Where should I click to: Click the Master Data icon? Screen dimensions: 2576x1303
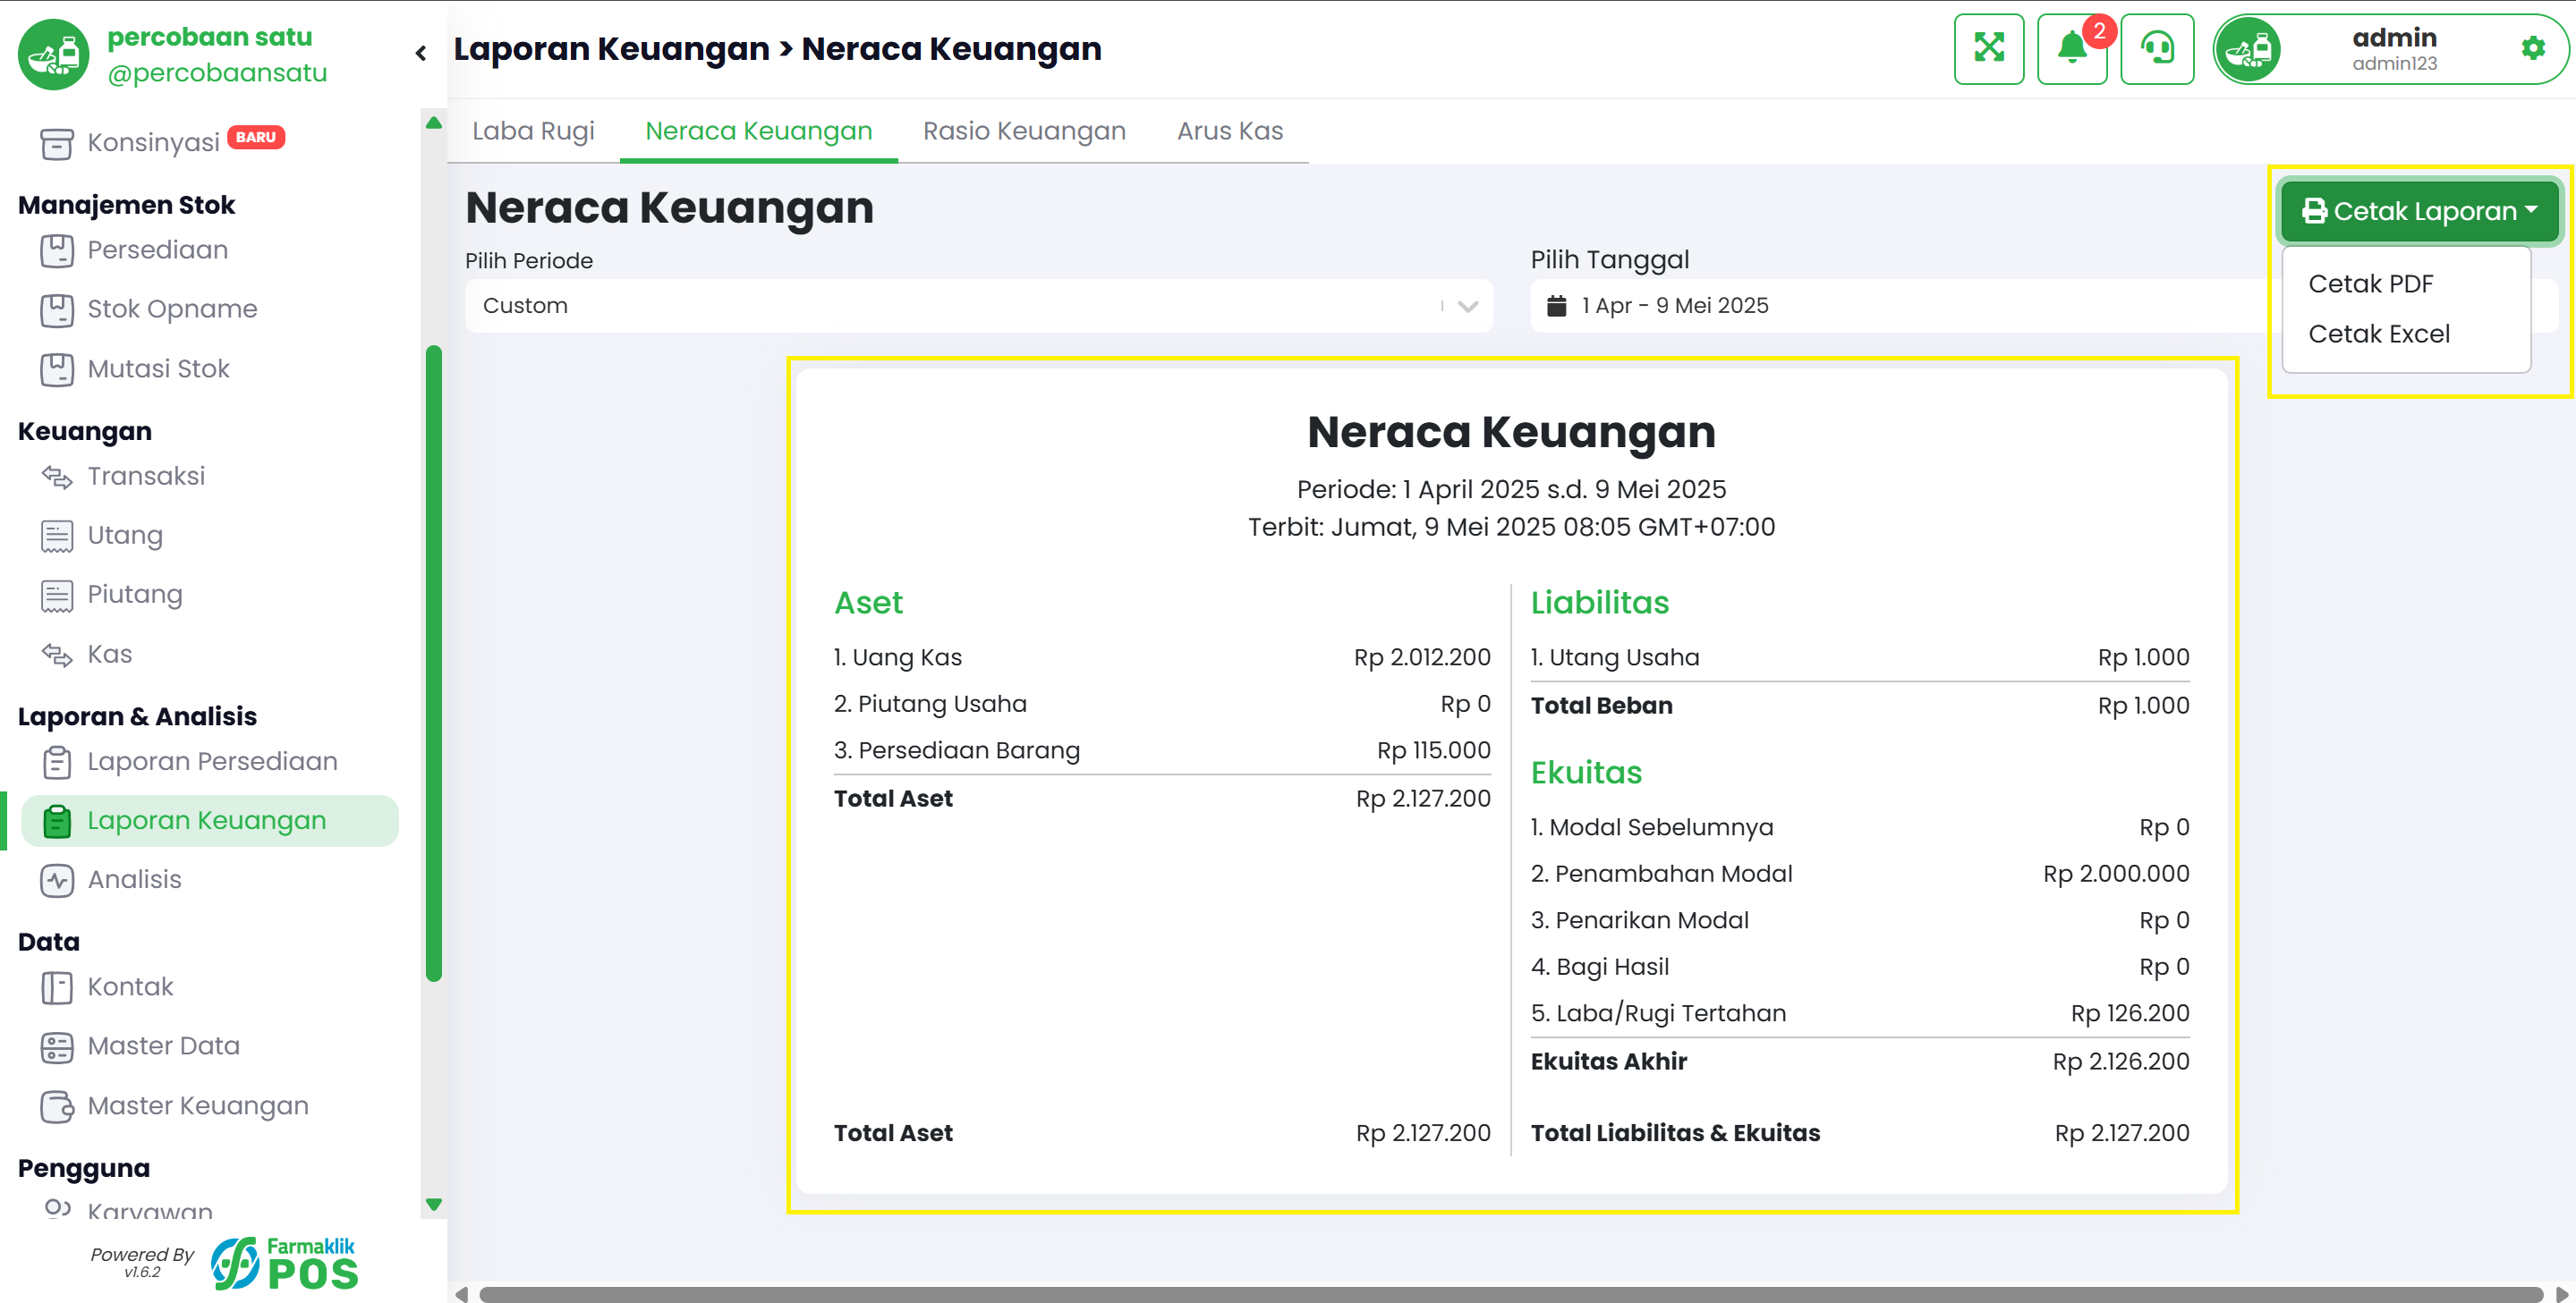(56, 1047)
